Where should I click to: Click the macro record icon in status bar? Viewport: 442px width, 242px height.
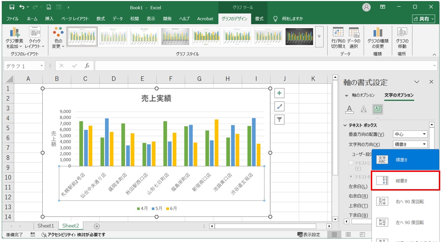pos(33,235)
